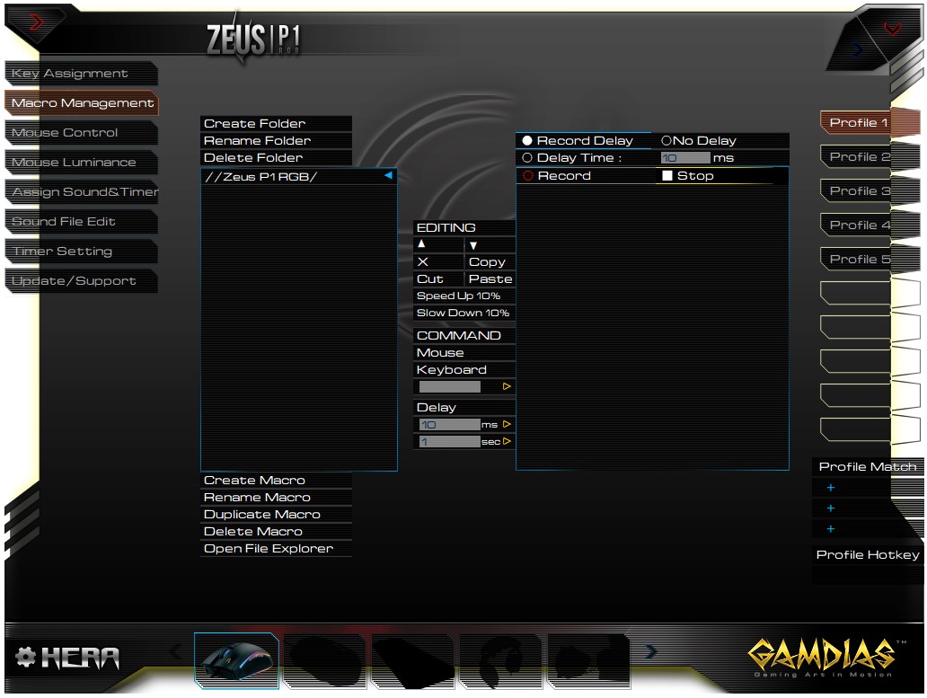The image size is (927, 698).
Task: Click the red arrow icon at top-left corner
Action: pyautogui.click(x=36, y=22)
